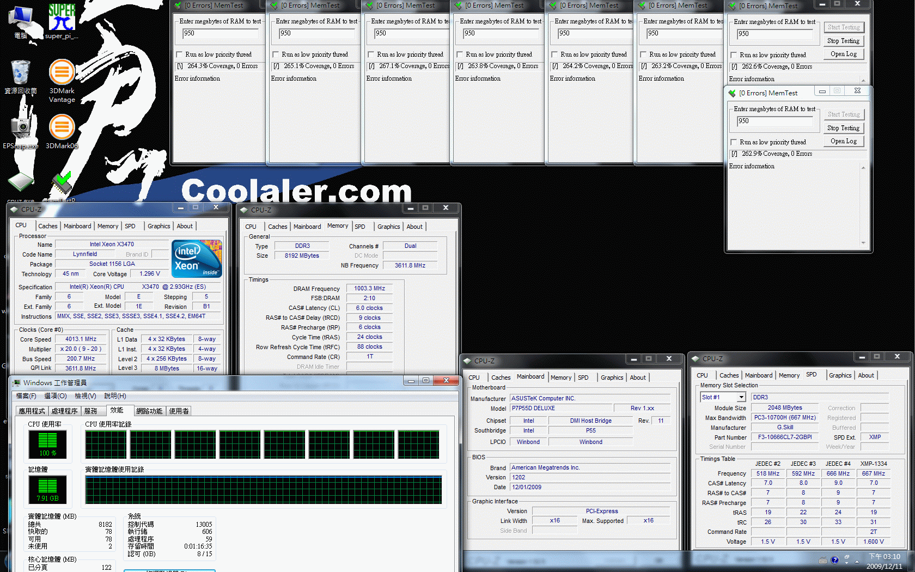Switch to 處理程序 tab in Task Manager
This screenshot has width=915, height=572.
(64, 411)
